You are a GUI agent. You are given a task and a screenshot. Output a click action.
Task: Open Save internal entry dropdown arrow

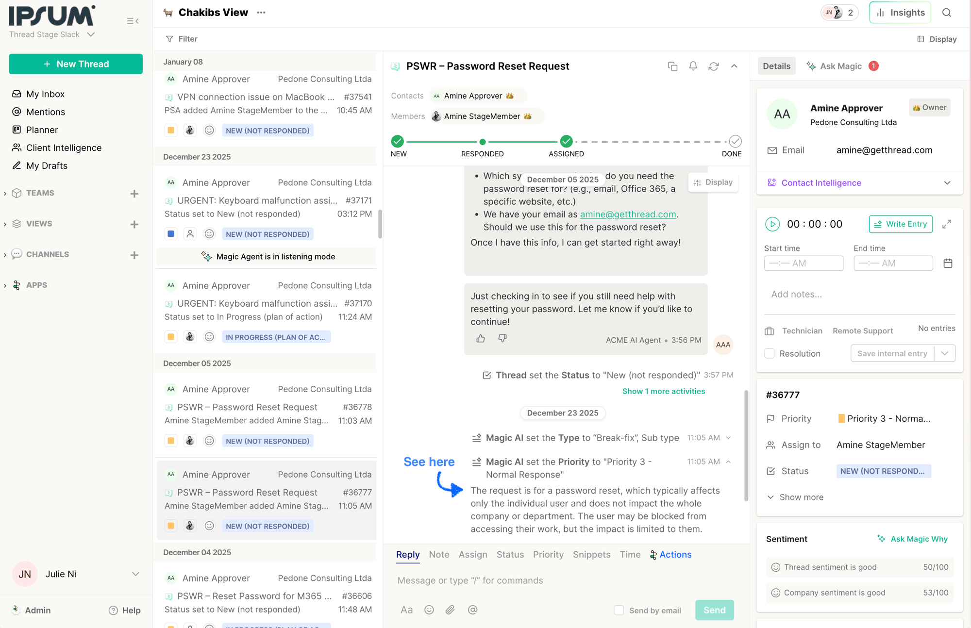[944, 353]
